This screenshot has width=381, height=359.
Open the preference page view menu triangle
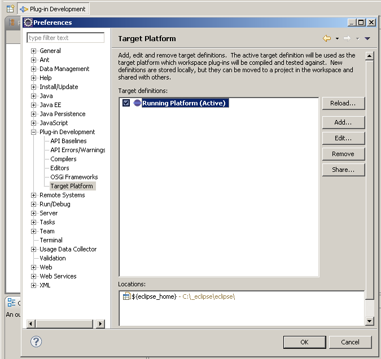tap(367, 38)
